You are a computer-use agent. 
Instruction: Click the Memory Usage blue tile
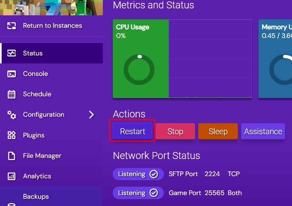275,58
